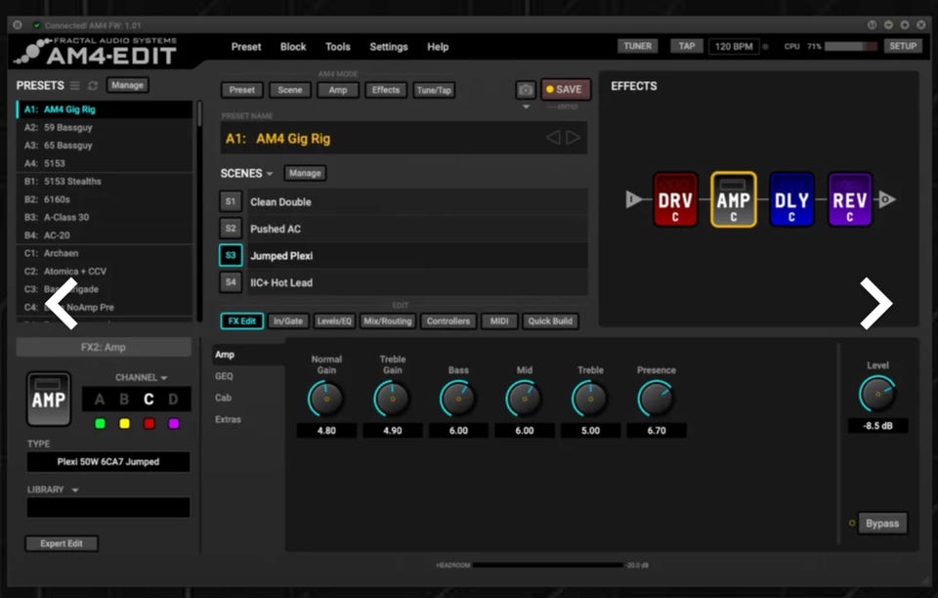Viewport: 938px width, 598px height.
Task: Select the DLY delay block icon
Action: click(x=791, y=200)
